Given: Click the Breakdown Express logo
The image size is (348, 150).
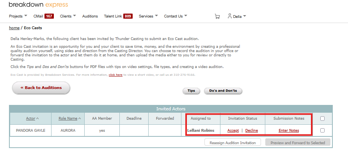Looking at the screenshot, I should tap(38, 5).
